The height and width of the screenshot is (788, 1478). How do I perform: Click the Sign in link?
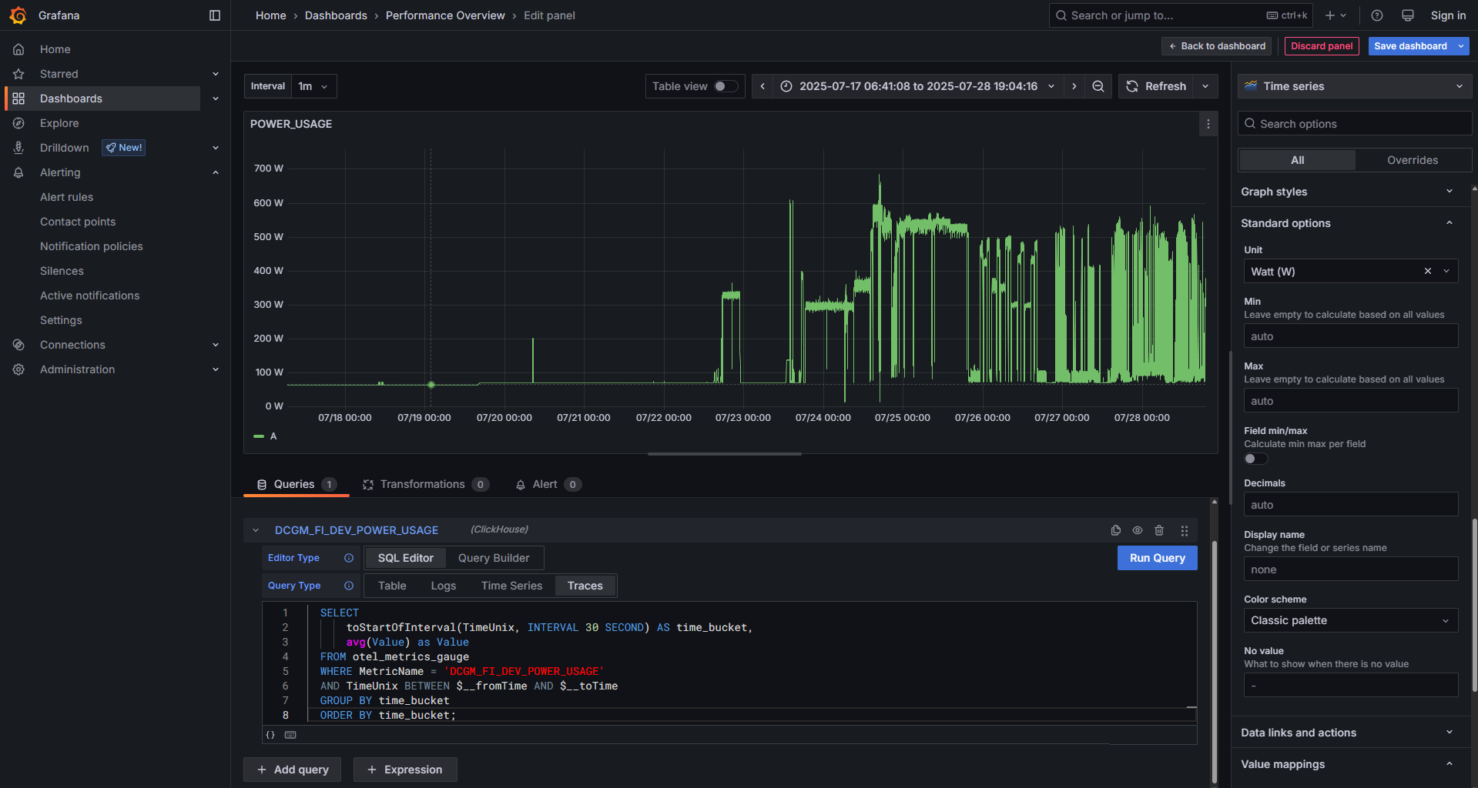[x=1448, y=15]
